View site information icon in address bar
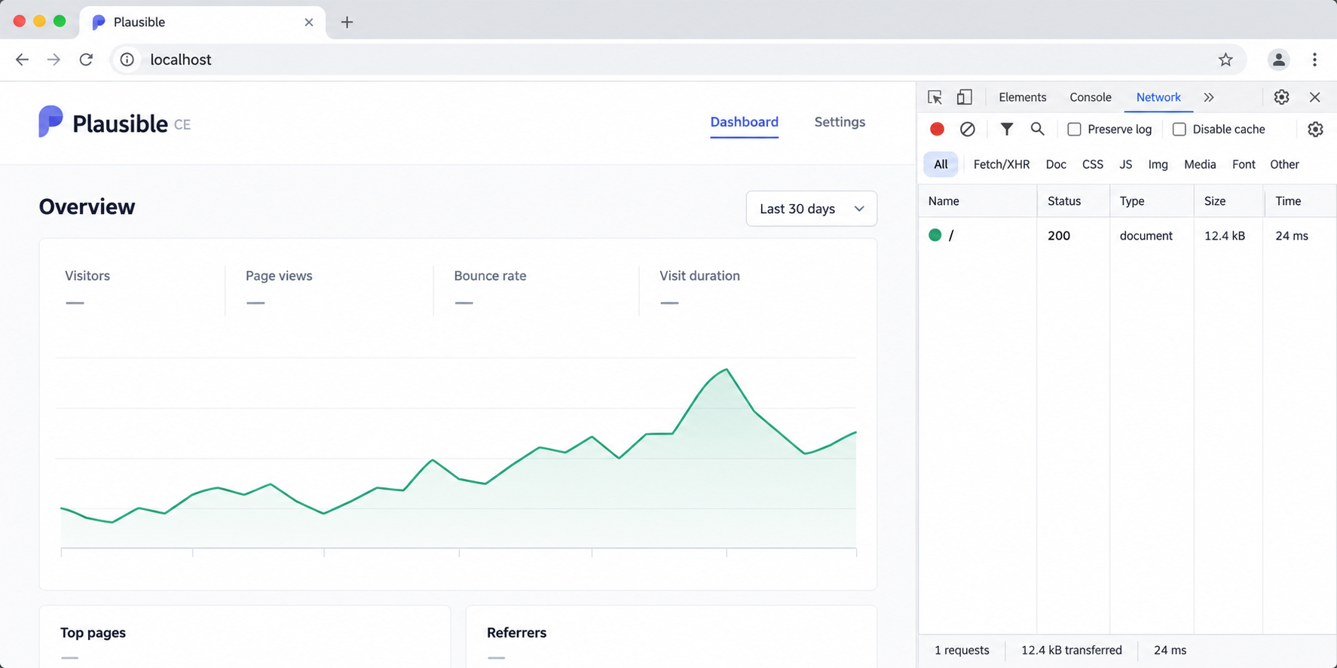 [x=127, y=59]
